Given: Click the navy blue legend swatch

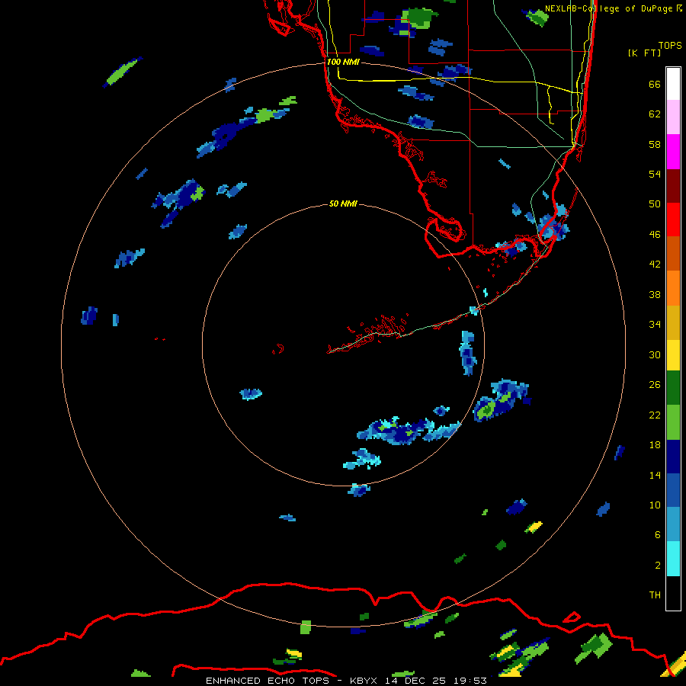Looking at the screenshot, I should pyautogui.click(x=673, y=457).
